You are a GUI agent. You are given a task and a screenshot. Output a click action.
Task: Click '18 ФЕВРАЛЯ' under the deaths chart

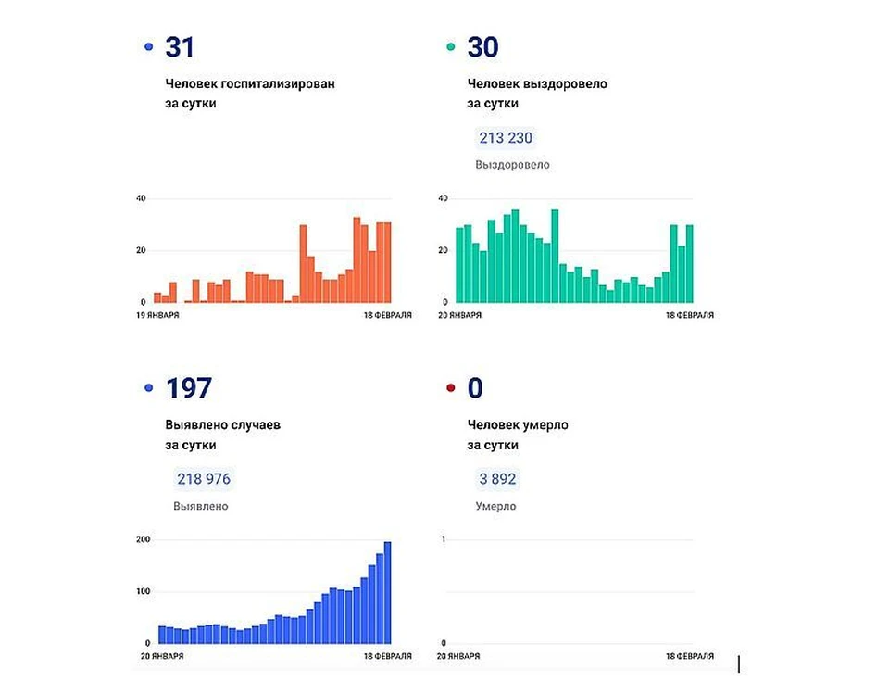[x=690, y=656]
